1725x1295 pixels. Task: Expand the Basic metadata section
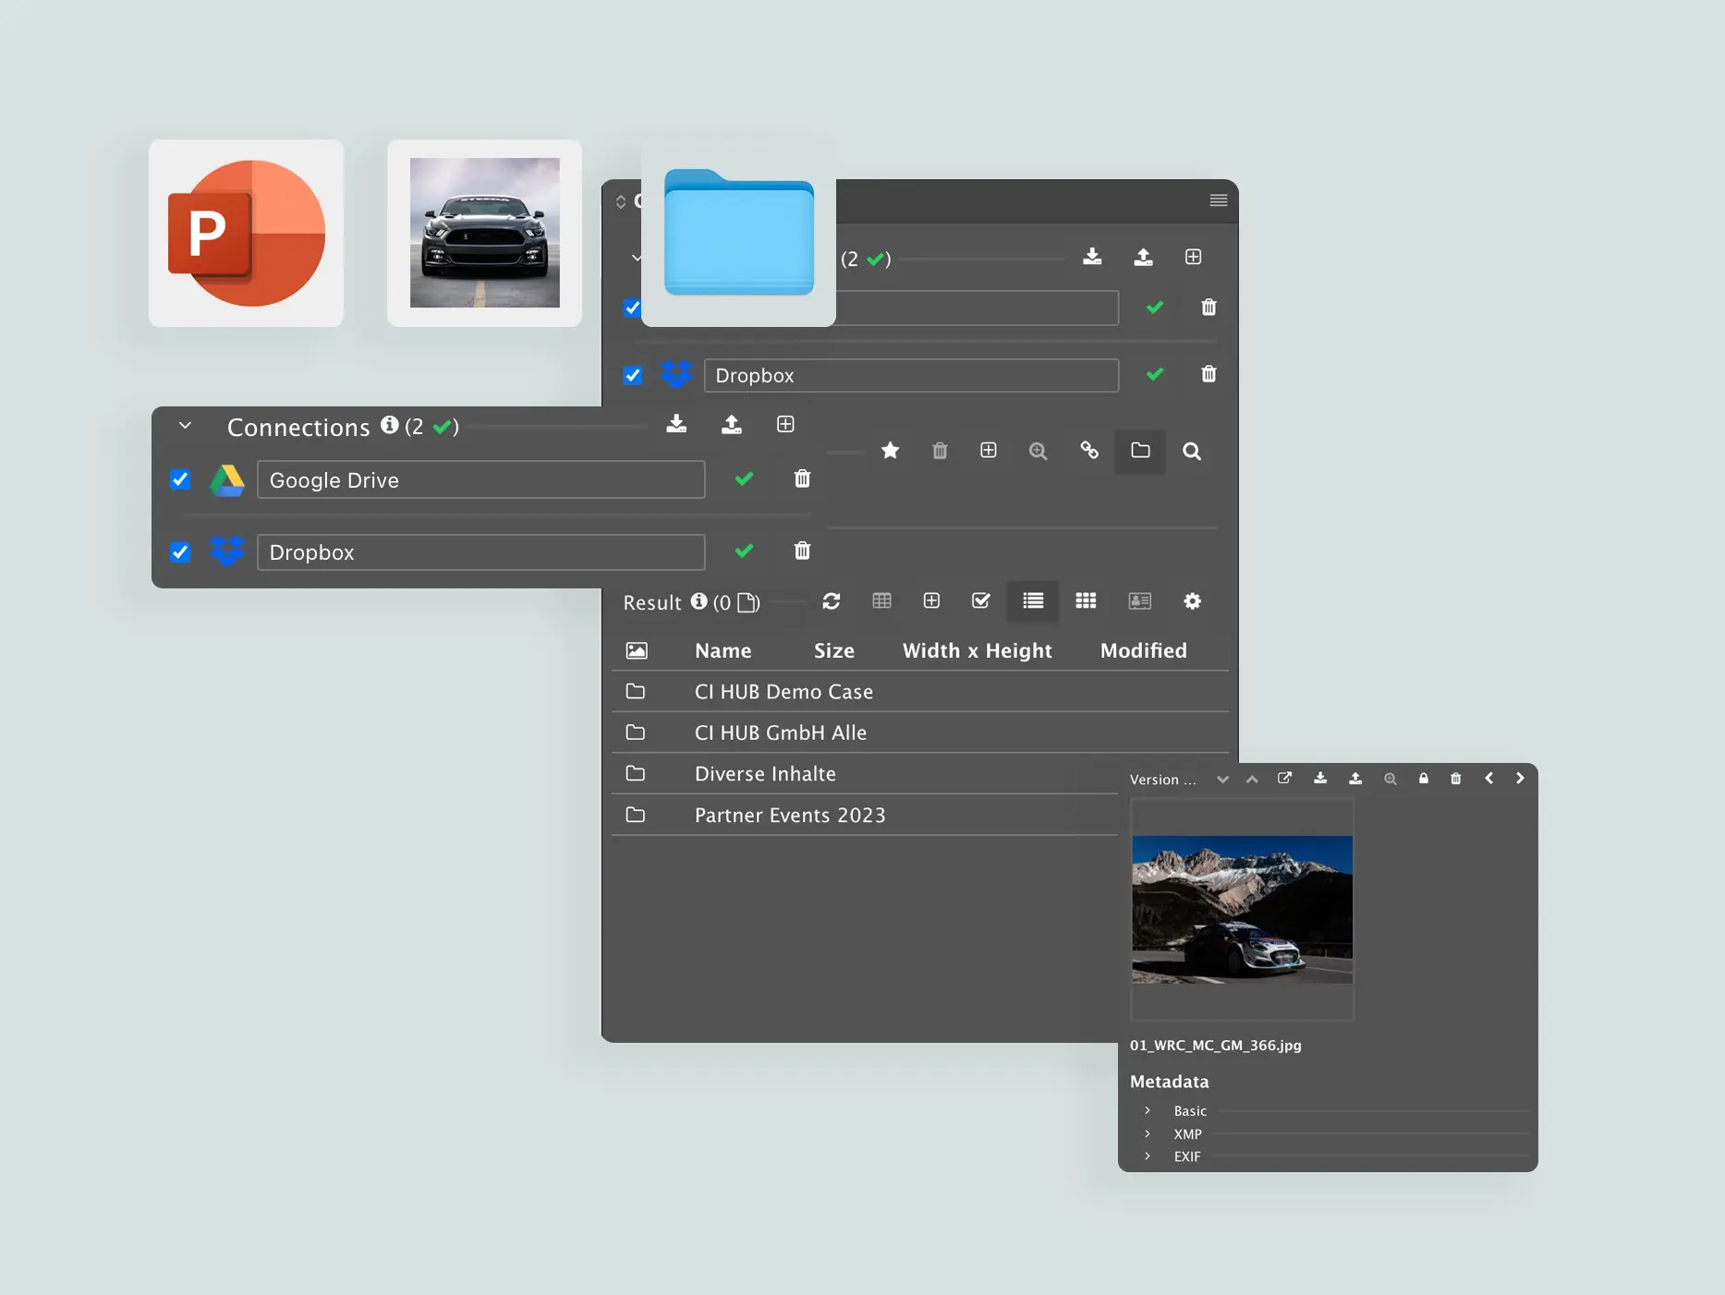click(1148, 1110)
